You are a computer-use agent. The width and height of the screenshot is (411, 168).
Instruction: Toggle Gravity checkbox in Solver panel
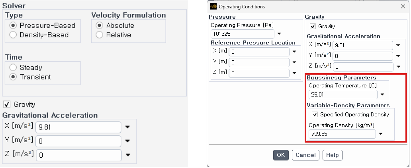[7, 104]
